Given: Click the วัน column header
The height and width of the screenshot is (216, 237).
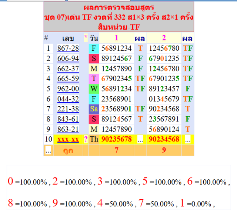Looking at the screenshot, I should pyautogui.click(x=94, y=38).
